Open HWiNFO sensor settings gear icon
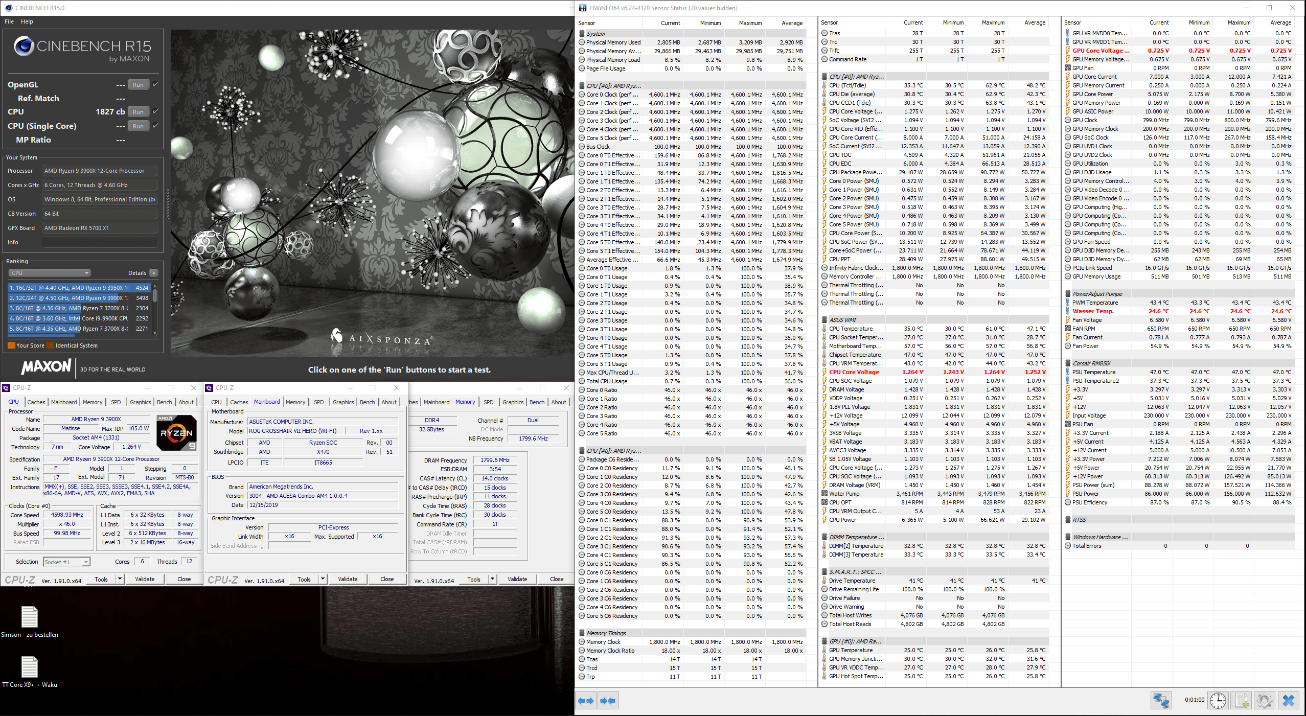Image resolution: width=1306 pixels, height=716 pixels. pyautogui.click(x=1265, y=700)
